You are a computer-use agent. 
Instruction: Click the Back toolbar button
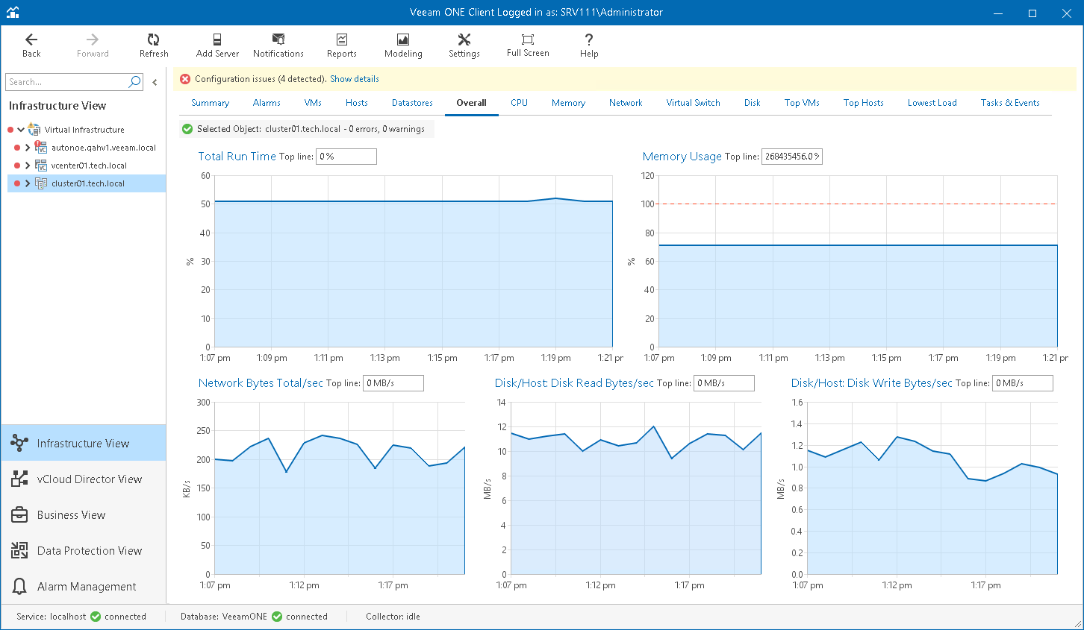(x=31, y=45)
